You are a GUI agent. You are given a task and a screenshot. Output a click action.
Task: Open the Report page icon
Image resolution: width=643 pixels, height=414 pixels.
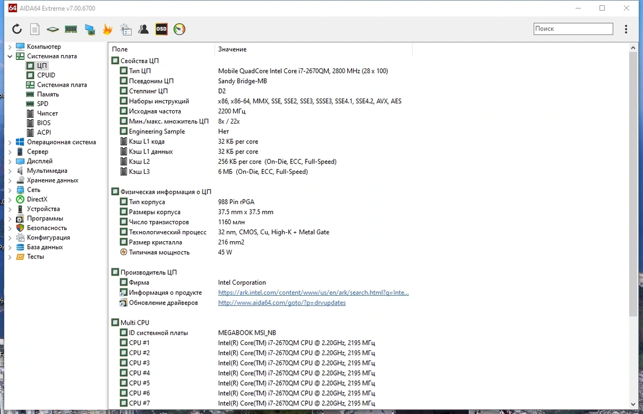pos(35,29)
